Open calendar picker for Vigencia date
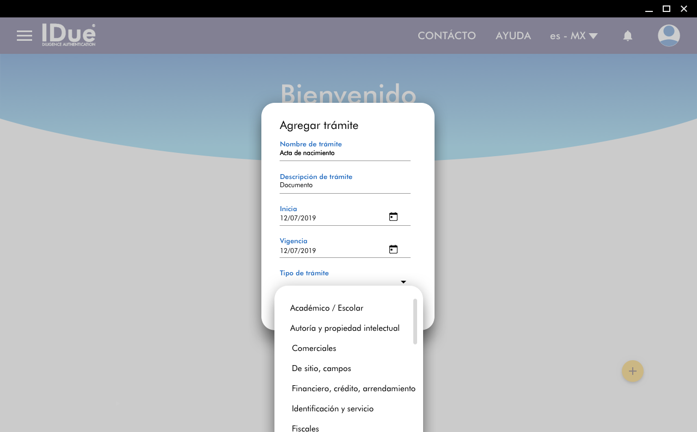The width and height of the screenshot is (697, 432). point(393,250)
